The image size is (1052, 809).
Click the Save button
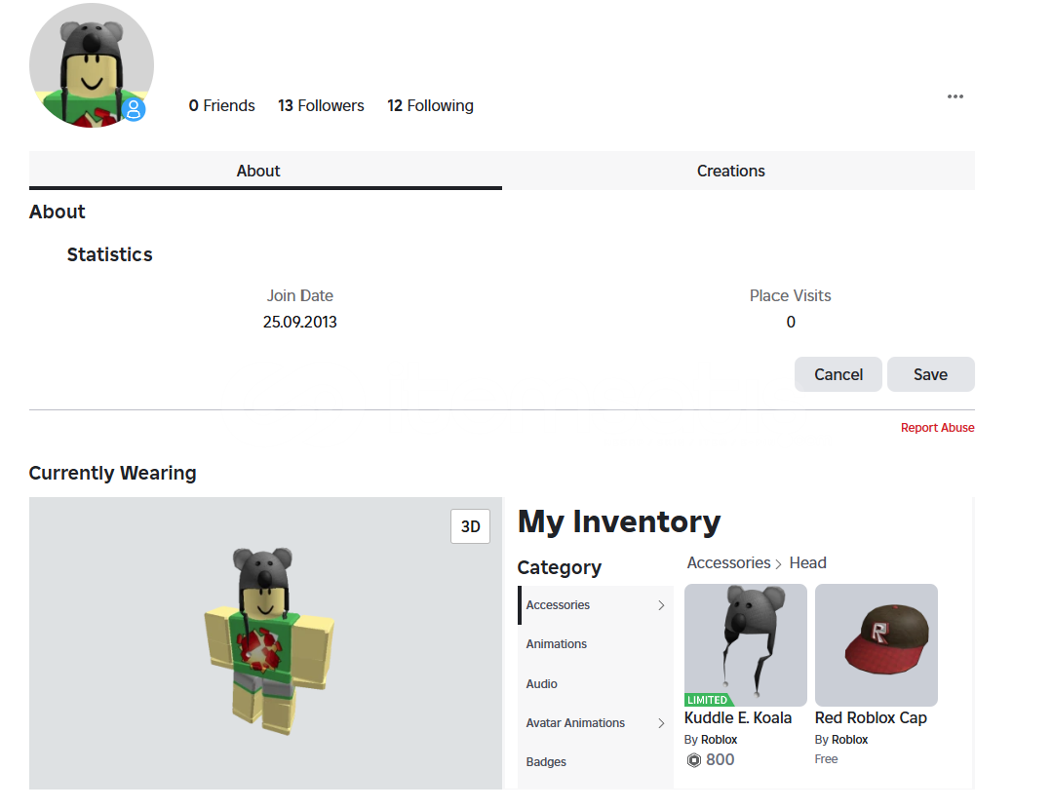coord(930,374)
